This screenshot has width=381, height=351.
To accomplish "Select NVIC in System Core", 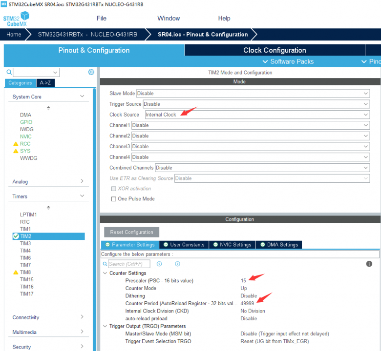I will tap(26, 136).
